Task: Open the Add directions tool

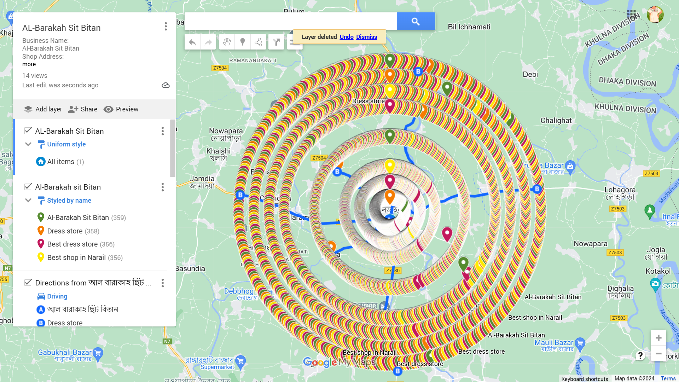Action: tap(276, 41)
